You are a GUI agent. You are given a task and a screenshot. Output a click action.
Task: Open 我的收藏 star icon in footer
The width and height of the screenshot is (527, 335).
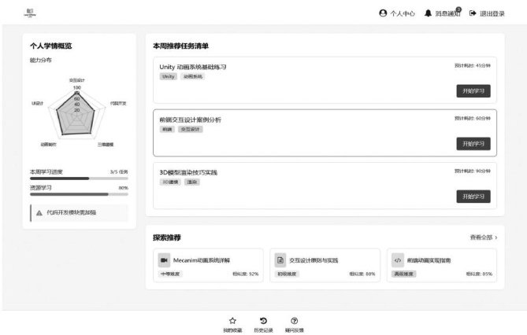232,321
